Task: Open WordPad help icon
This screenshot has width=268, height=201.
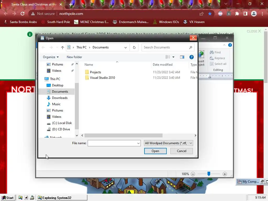Action: (230, 45)
